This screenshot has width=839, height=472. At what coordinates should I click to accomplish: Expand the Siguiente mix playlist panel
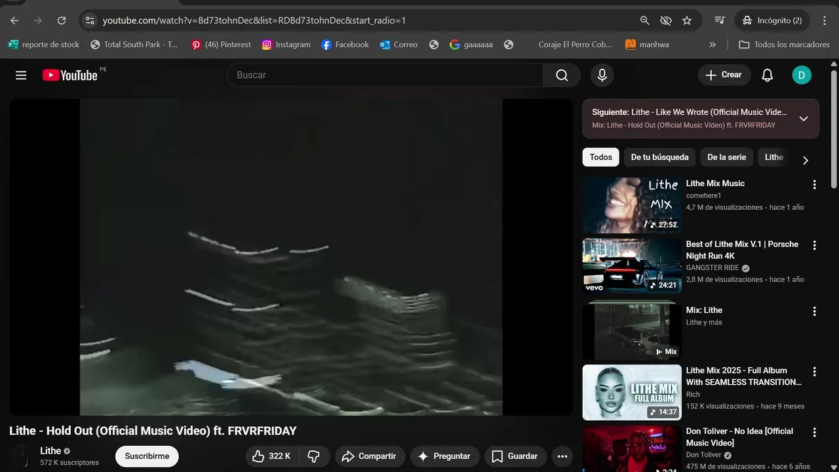804,119
